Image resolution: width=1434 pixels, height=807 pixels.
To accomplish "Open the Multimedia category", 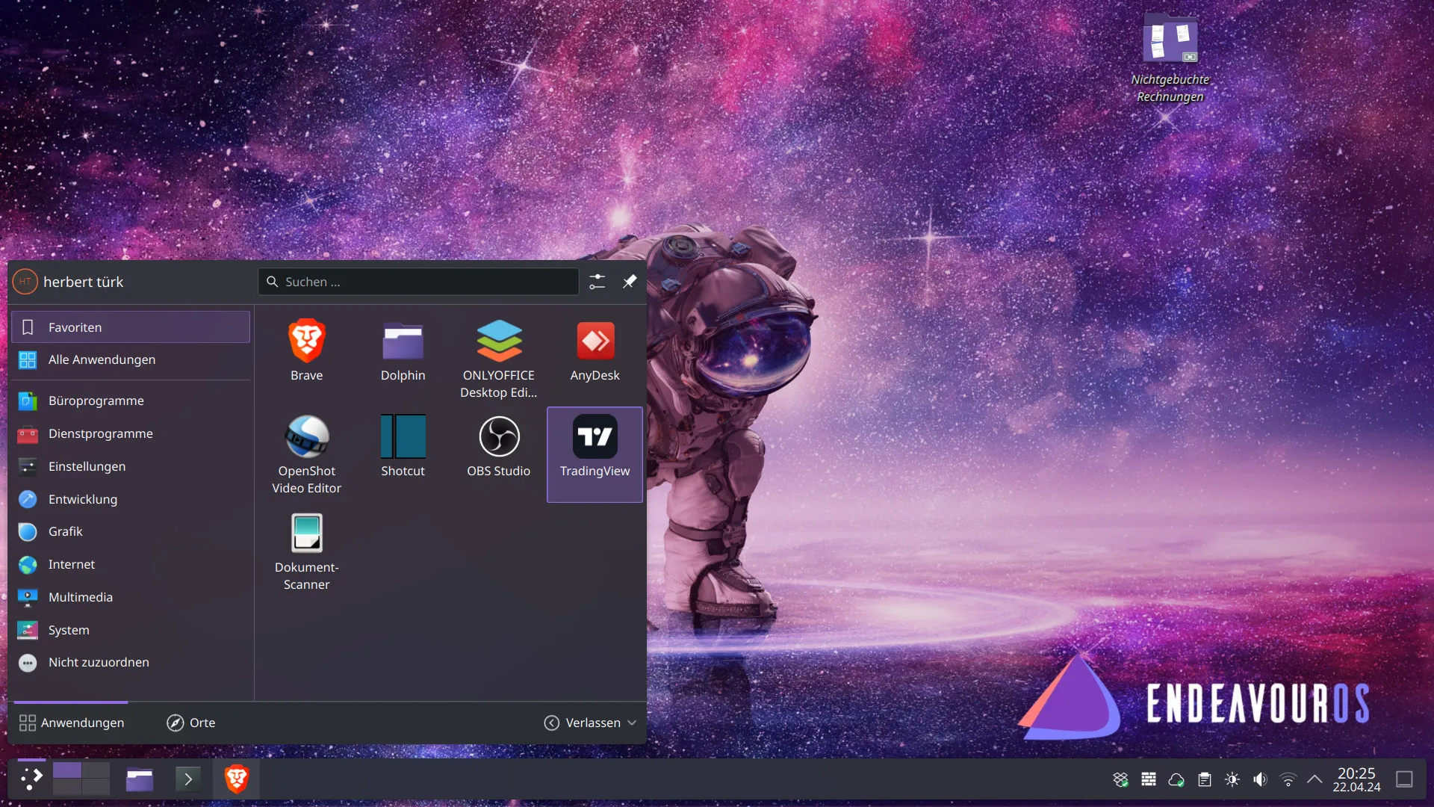I will (x=80, y=597).
